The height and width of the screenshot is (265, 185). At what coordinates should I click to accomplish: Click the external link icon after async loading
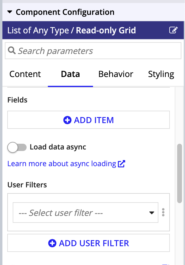coord(122,164)
